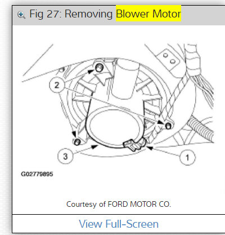Click the cylindrical motor housing in diagram
This screenshot has height=235, width=225.
(125, 80)
